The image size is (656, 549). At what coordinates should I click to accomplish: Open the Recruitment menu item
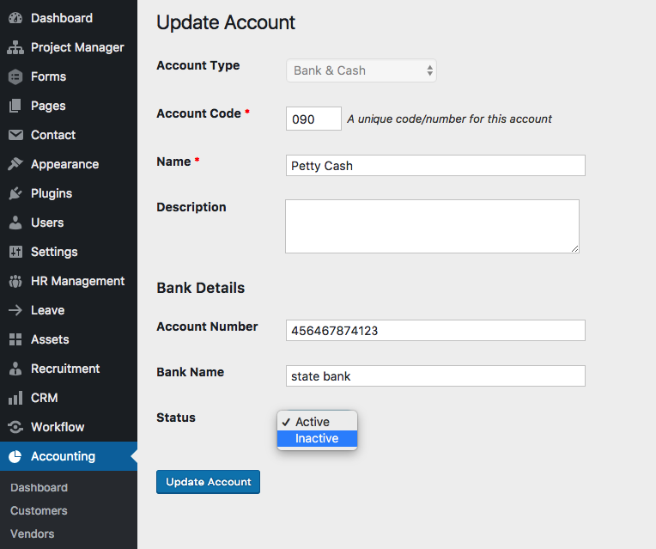pos(65,369)
